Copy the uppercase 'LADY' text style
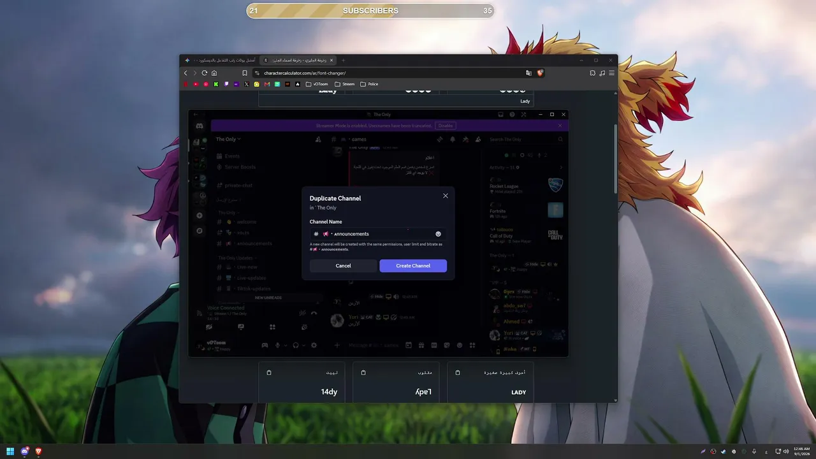816x459 pixels. [458, 372]
